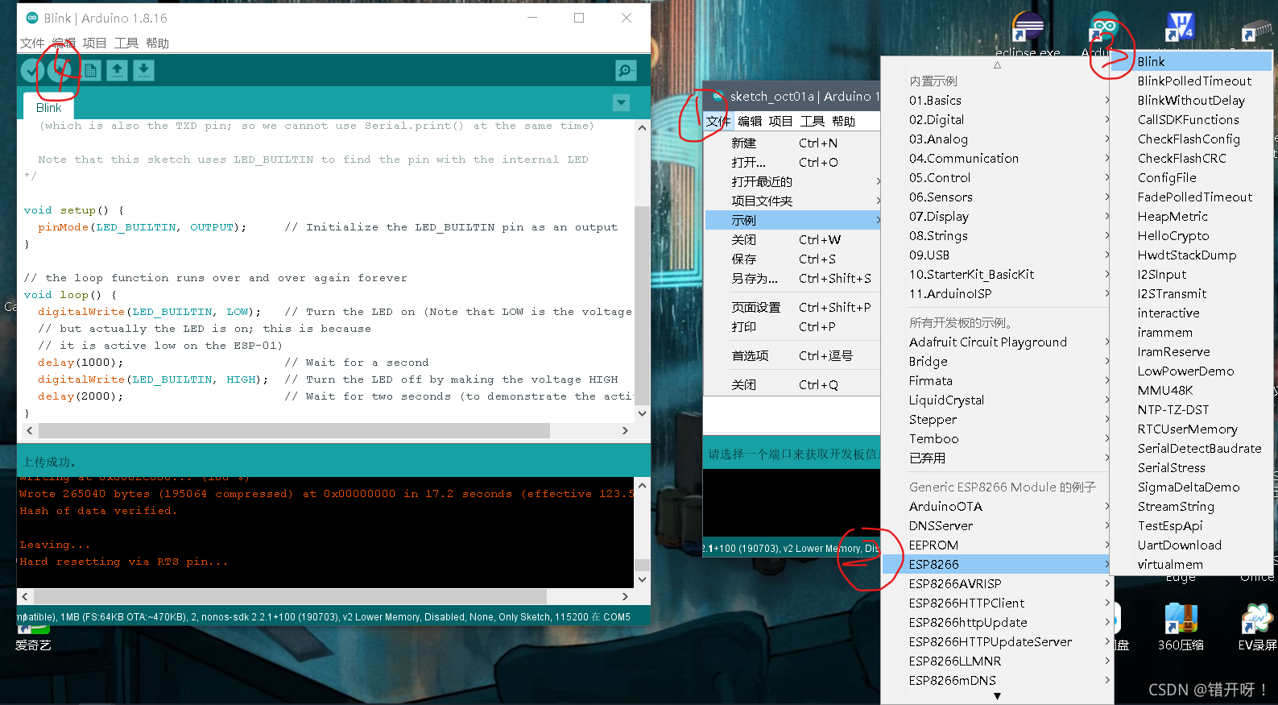Expand 项目文件夹 submenu
Screen dimensions: 1278x705
tap(792, 201)
